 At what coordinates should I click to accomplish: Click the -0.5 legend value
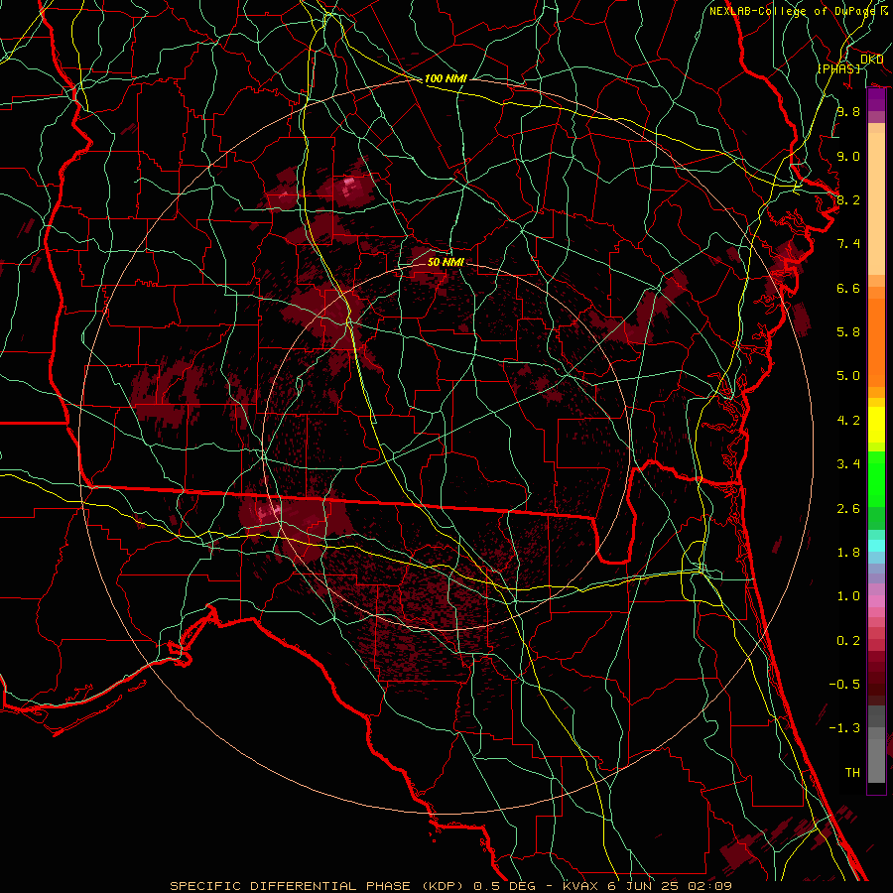tap(844, 685)
